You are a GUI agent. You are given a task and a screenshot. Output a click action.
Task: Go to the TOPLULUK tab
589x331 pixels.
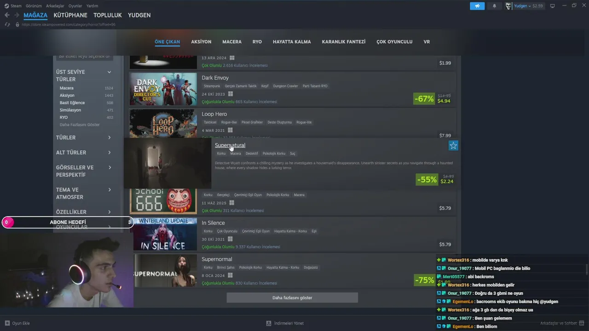pyautogui.click(x=108, y=15)
